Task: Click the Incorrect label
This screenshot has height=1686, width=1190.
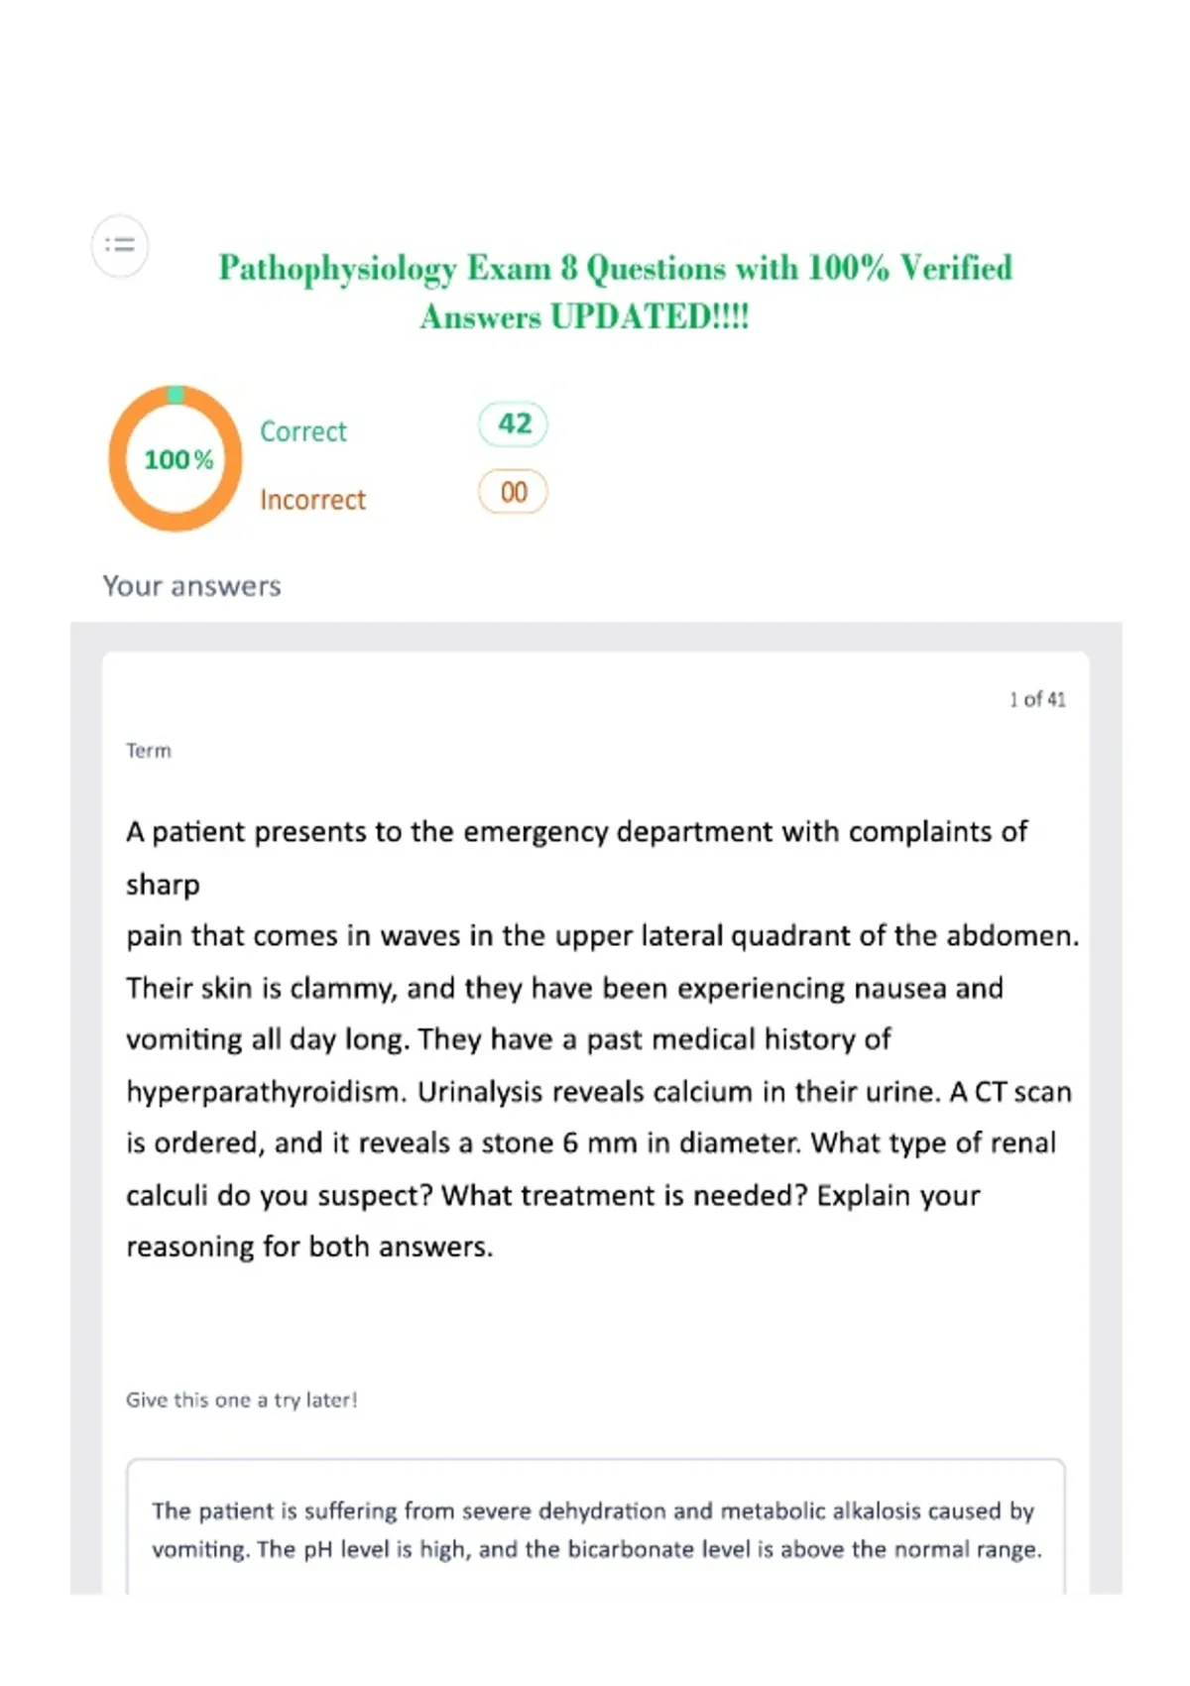Action: pyautogui.click(x=312, y=499)
